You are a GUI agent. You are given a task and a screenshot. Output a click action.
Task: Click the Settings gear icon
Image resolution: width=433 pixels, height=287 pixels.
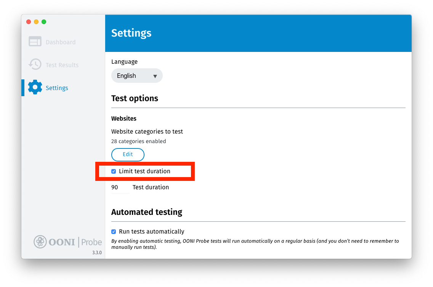pos(35,87)
